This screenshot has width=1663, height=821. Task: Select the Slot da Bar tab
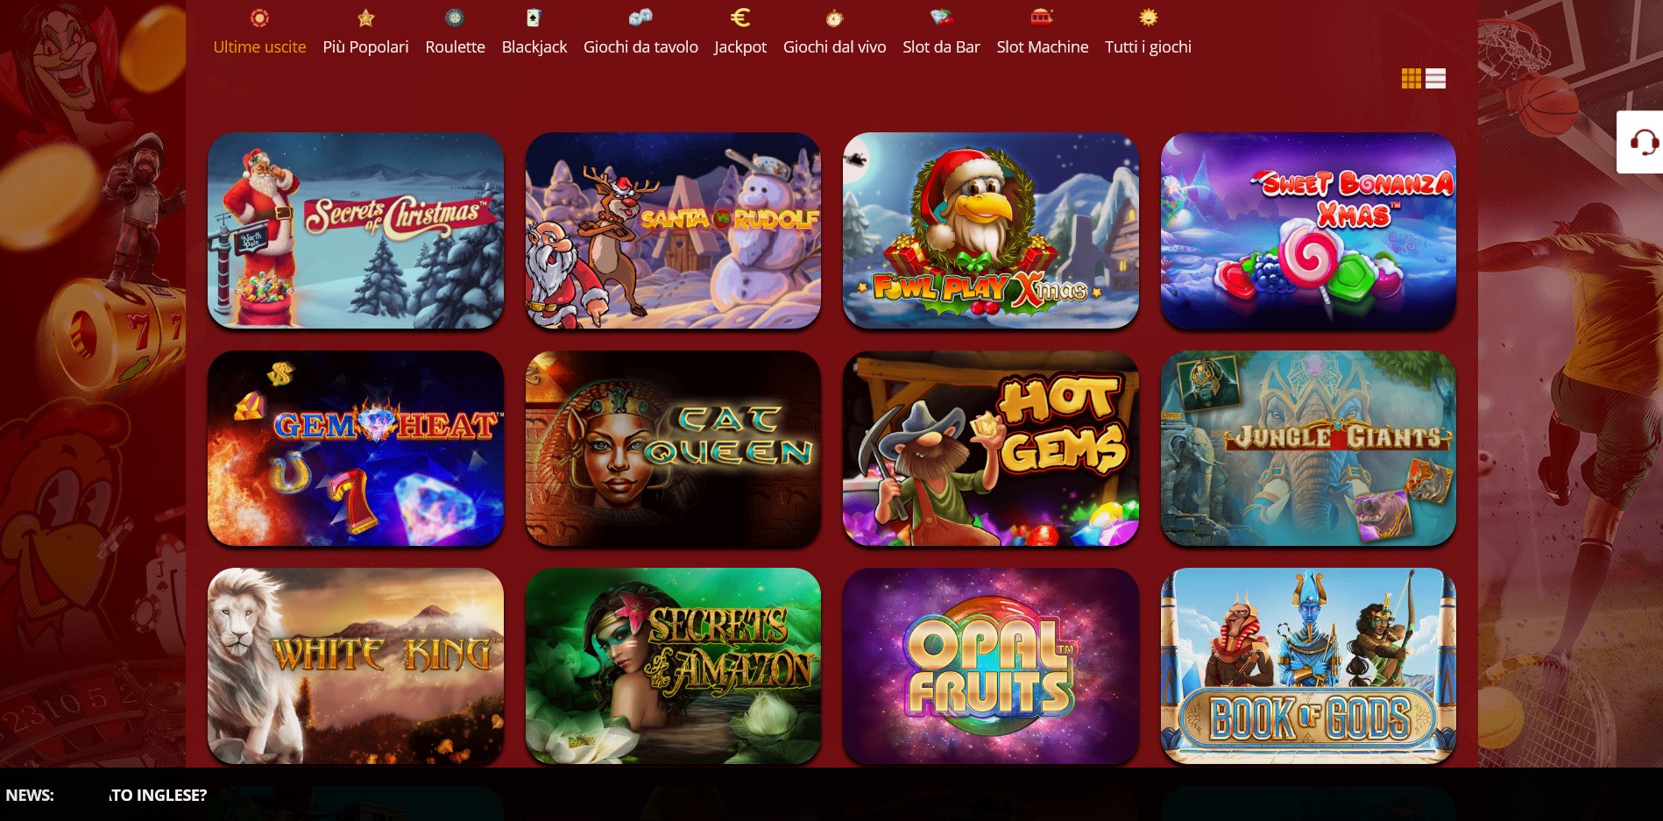941,47
